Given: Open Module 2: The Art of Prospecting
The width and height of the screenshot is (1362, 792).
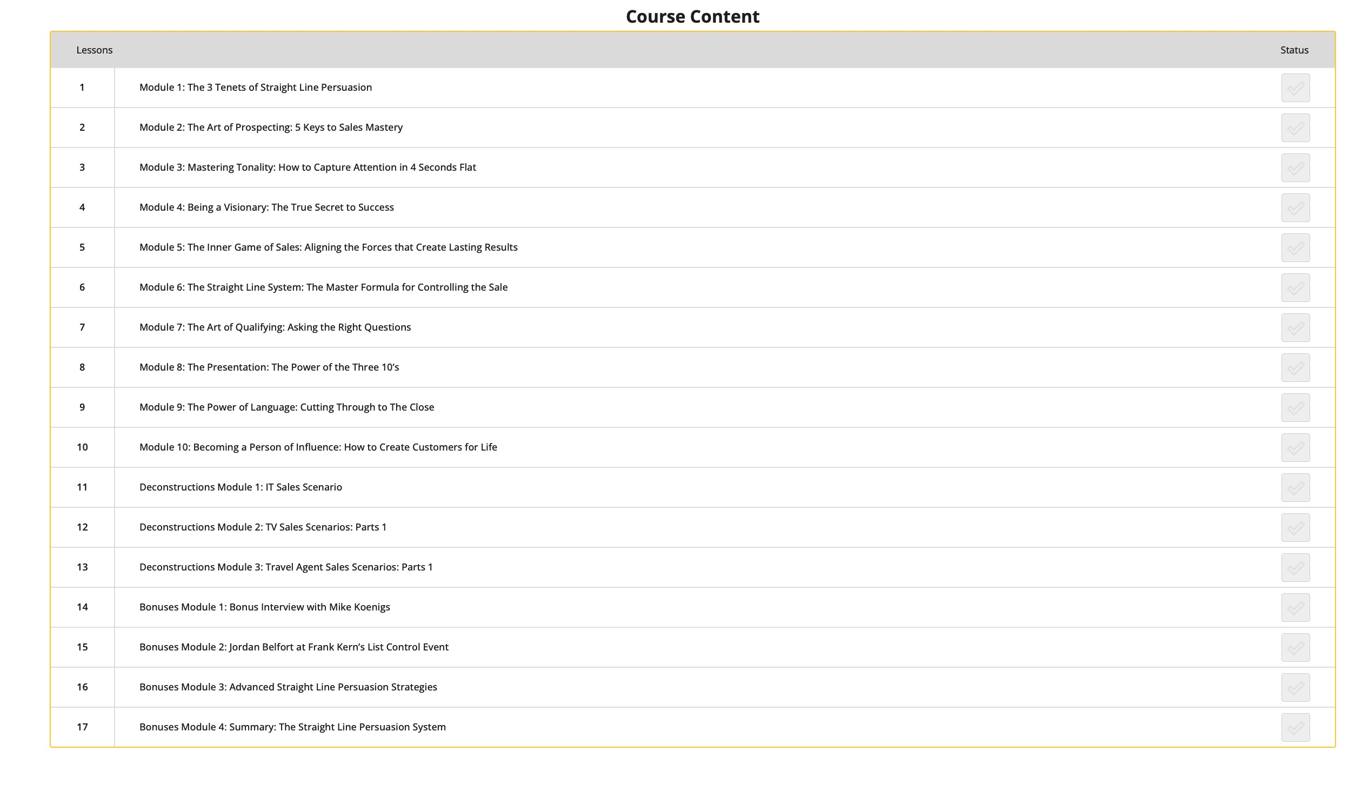Looking at the screenshot, I should [x=271, y=127].
